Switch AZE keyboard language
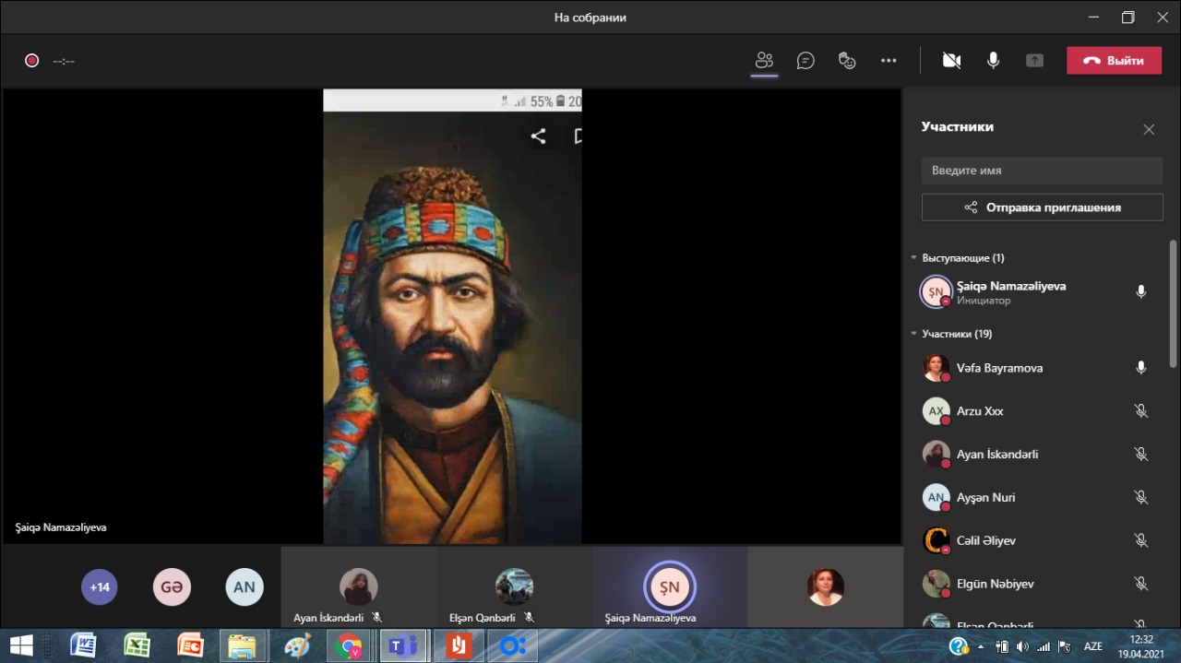1181x663 pixels. 1093,646
